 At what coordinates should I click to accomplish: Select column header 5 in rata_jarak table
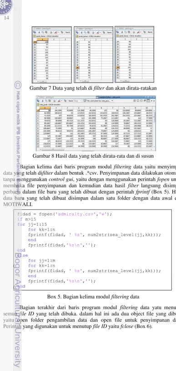pyautogui.click(x=90, y=108)
